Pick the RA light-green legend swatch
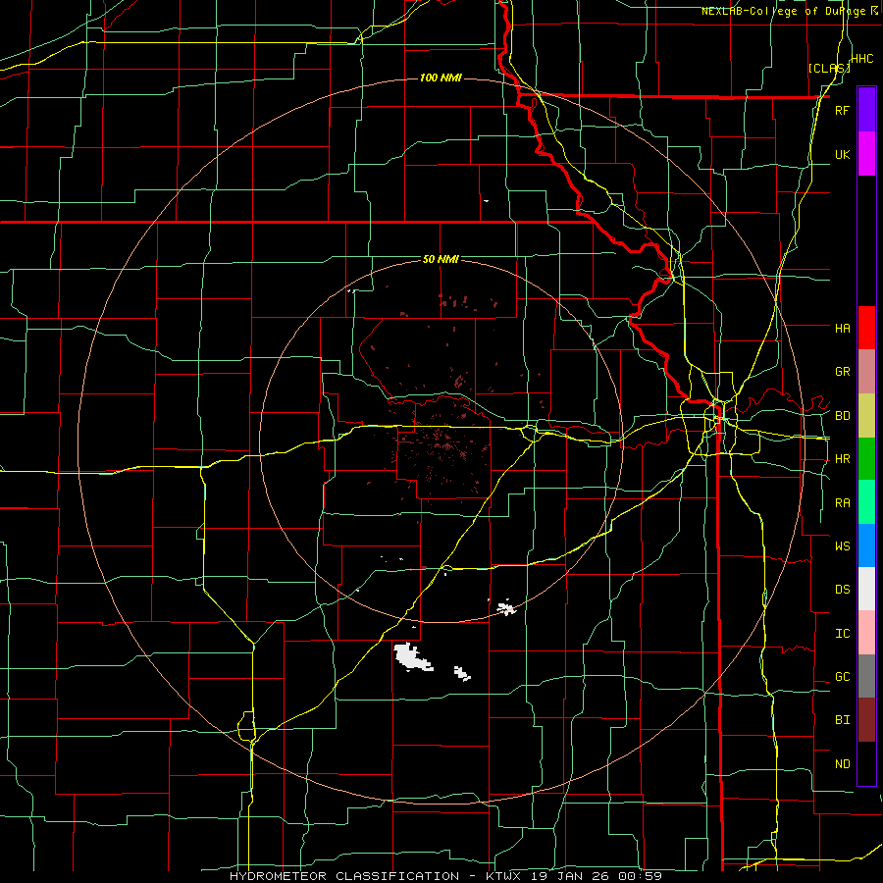 (x=866, y=502)
